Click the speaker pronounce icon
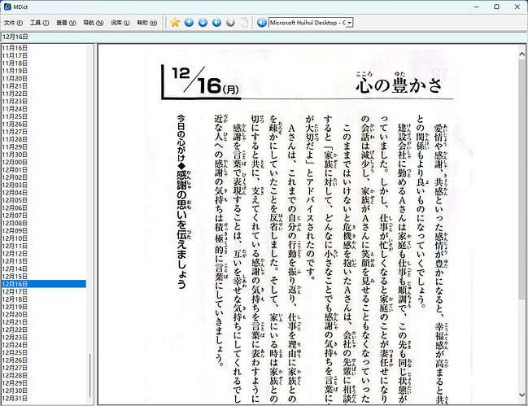 [x=262, y=23]
